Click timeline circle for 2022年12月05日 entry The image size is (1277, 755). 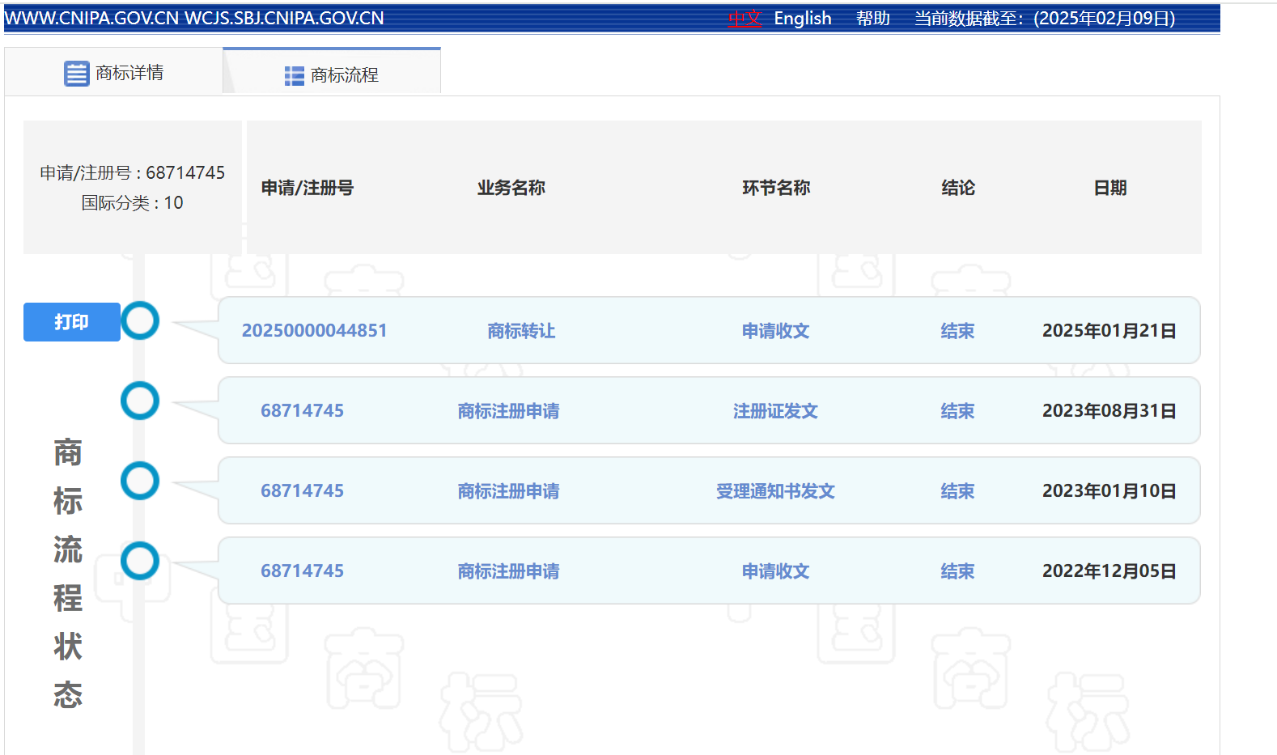(140, 561)
